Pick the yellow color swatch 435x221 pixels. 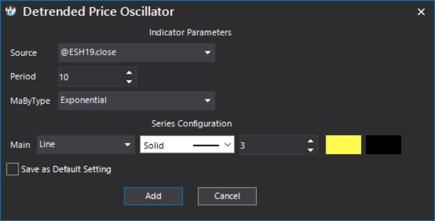coord(343,145)
